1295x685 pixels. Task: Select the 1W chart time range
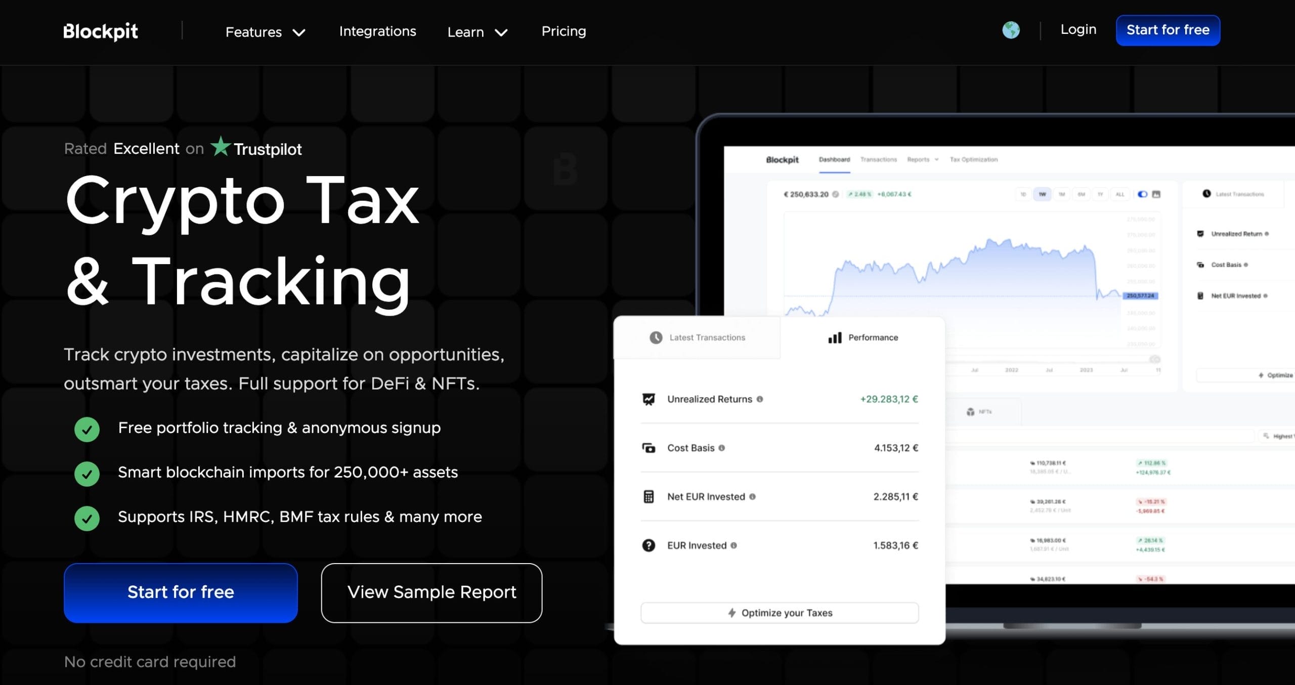(1043, 194)
